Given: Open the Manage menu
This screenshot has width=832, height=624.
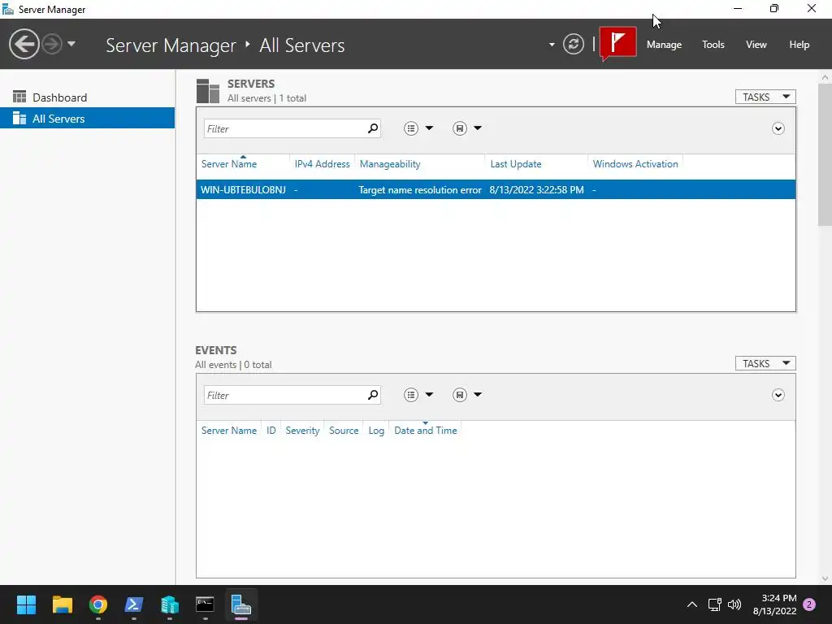Looking at the screenshot, I should 664,45.
